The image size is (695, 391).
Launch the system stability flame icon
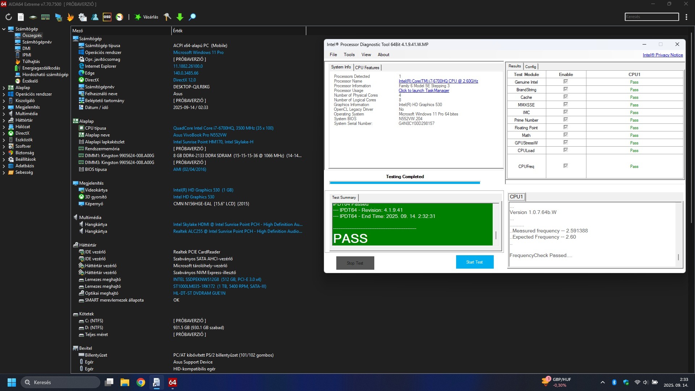(x=70, y=17)
